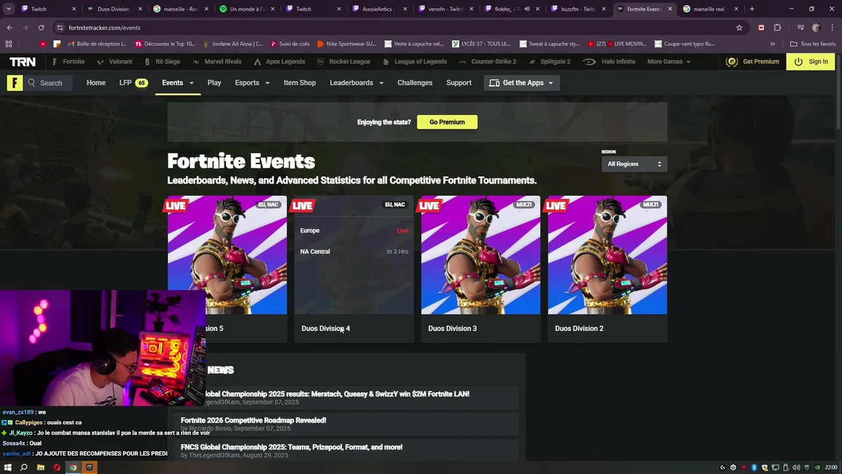The width and height of the screenshot is (842, 474).
Task: Click the Sign In button
Action: tap(810, 61)
